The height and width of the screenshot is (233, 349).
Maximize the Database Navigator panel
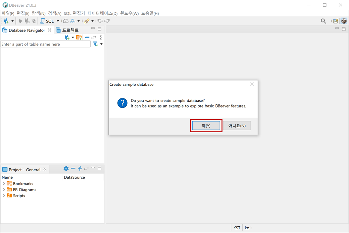click(100, 29)
